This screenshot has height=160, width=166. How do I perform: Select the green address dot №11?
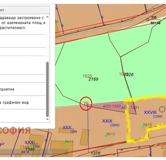click(x=64, y=143)
